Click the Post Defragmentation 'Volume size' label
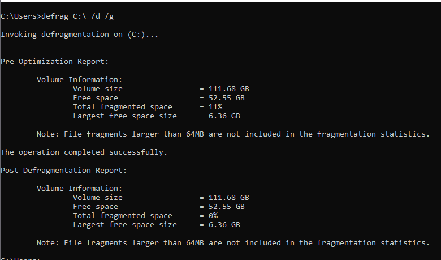The image size is (441, 260). click(97, 198)
